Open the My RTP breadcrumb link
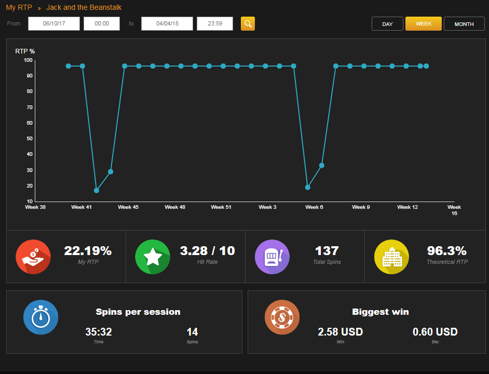 [19, 7]
